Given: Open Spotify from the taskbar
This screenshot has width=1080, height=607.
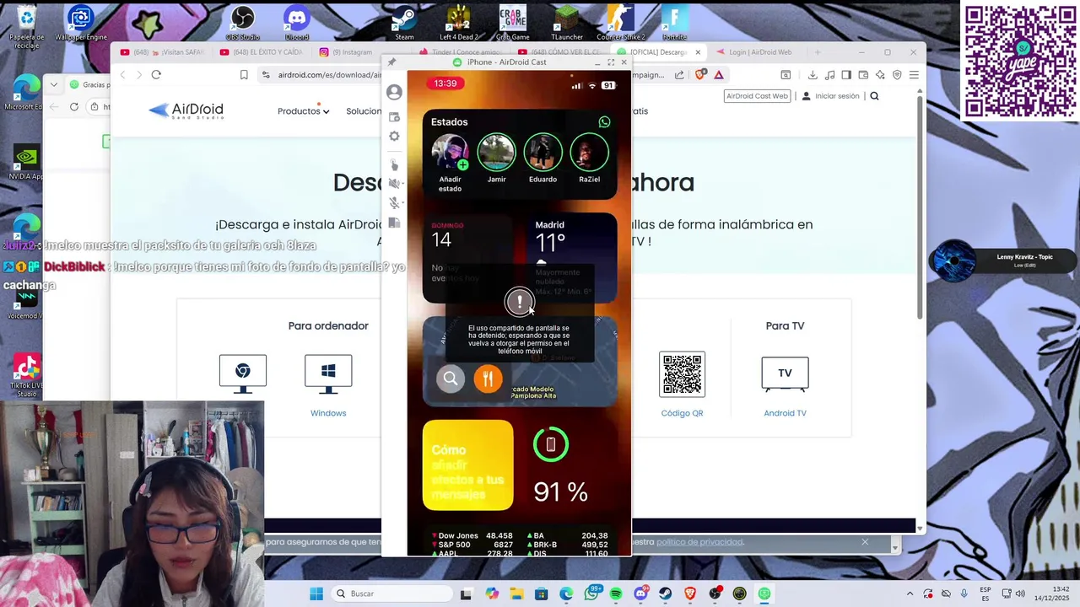Looking at the screenshot, I should point(616,594).
